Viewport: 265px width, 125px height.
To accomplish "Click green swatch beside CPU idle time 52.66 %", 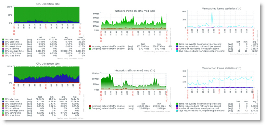I will pos(3,99).
